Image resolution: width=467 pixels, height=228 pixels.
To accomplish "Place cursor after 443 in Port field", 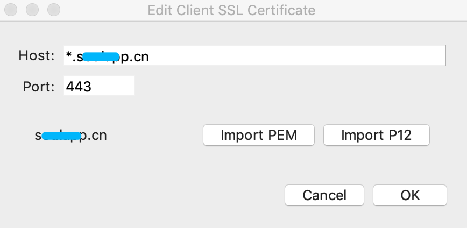I will coord(93,86).
